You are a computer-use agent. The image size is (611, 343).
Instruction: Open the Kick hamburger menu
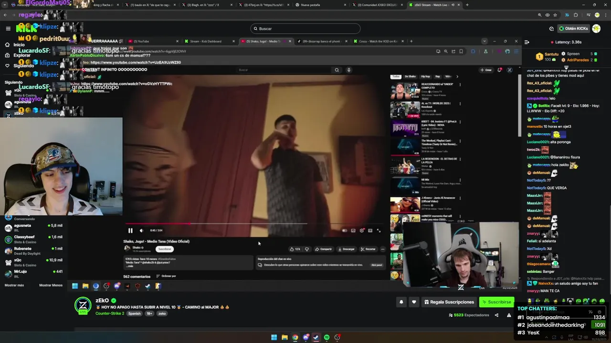click(8, 29)
